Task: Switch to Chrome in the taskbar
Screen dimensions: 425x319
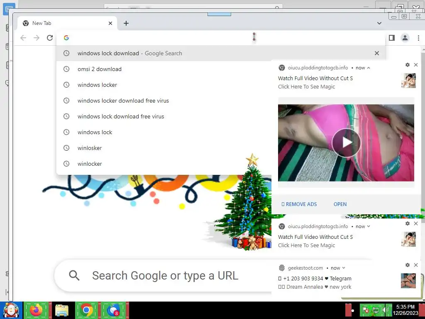Action: click(x=86, y=310)
